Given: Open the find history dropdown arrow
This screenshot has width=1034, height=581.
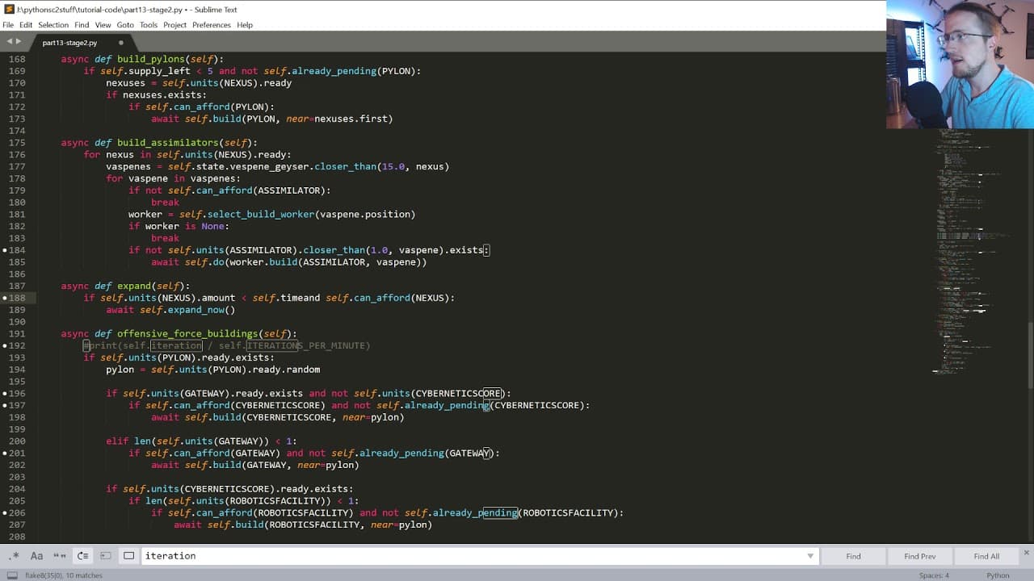Looking at the screenshot, I should (810, 556).
